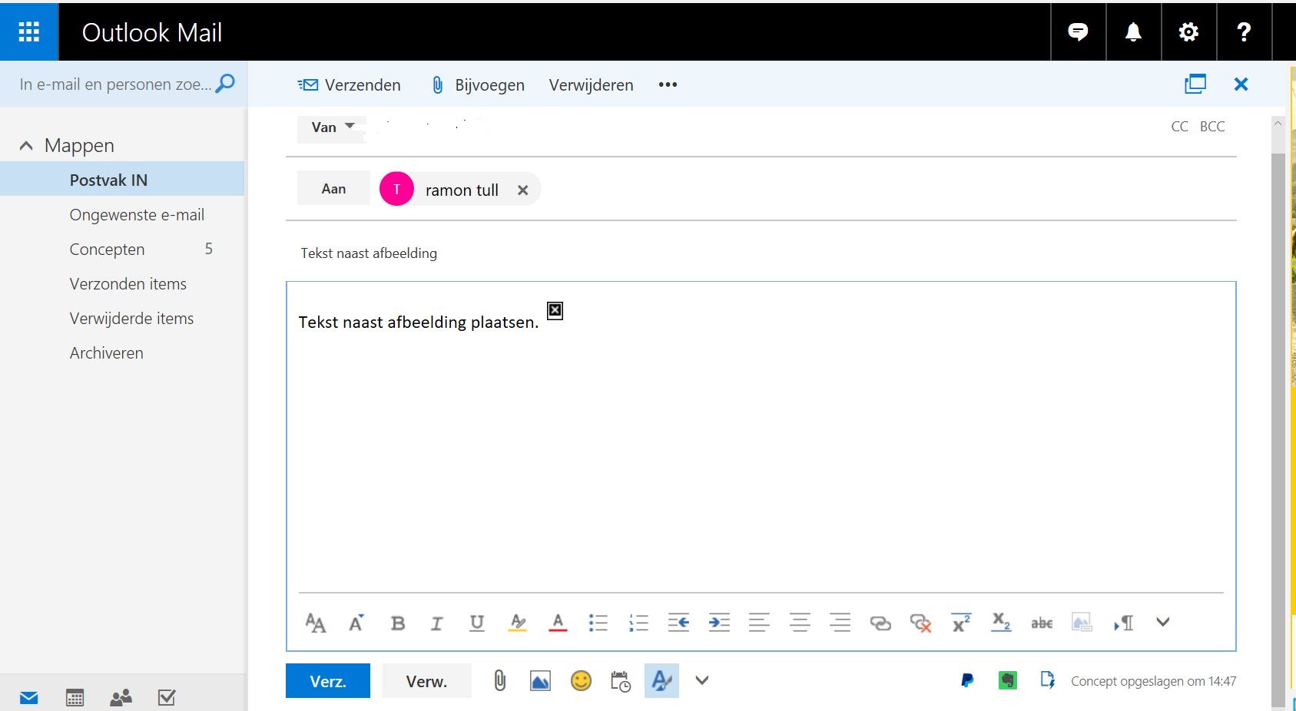Show the BCC field
The height and width of the screenshot is (711, 1296).
(x=1212, y=127)
